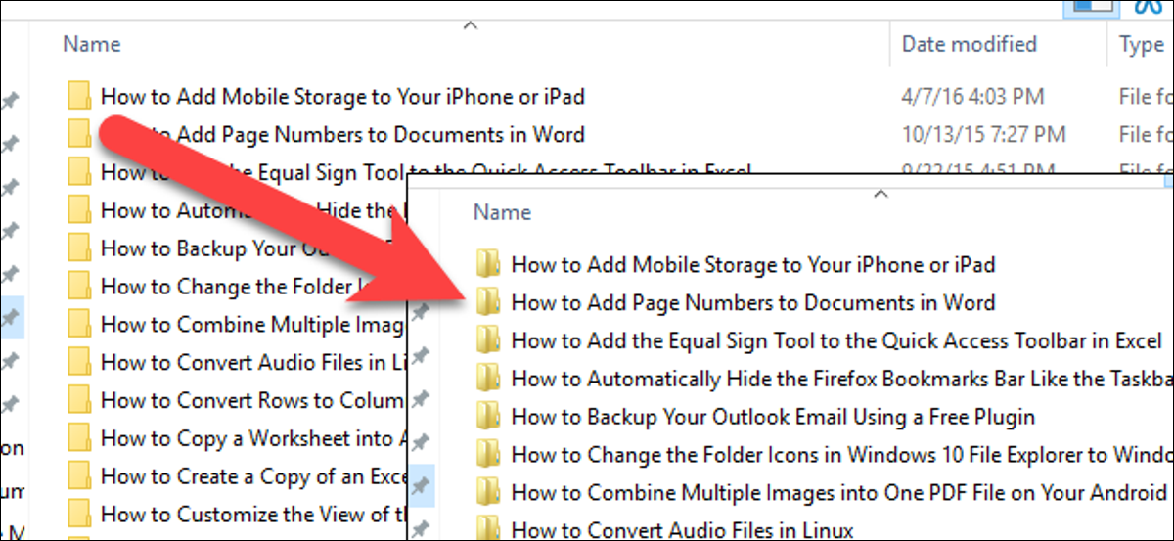Click folder icon for Convert Audio Files row, back window
Screen dimensions: 1174x541
click(80, 363)
